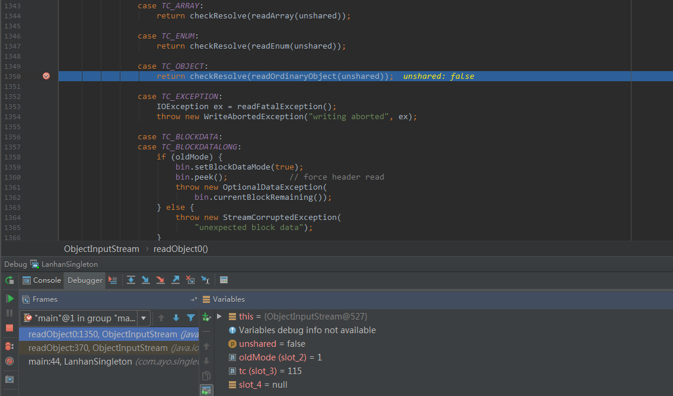The image size is (673, 396).
Task: Toggle breakpoint on line 1350
Action: [46, 76]
